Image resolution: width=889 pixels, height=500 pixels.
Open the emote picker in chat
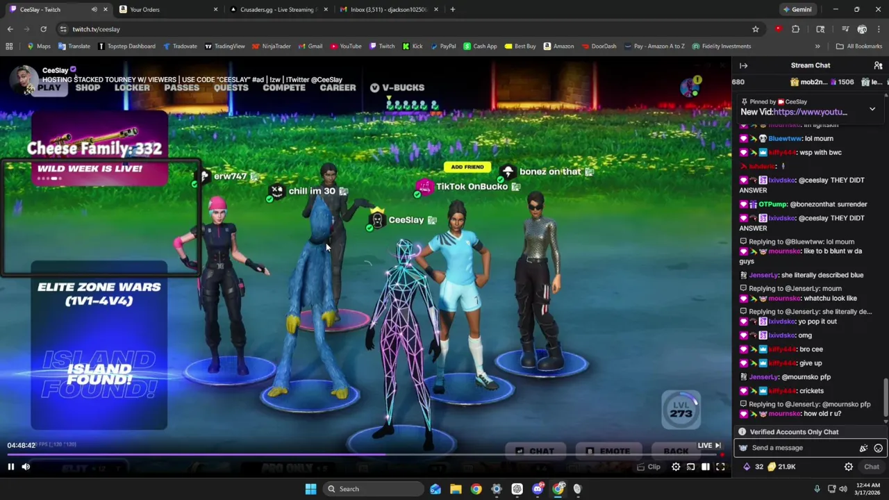click(878, 449)
